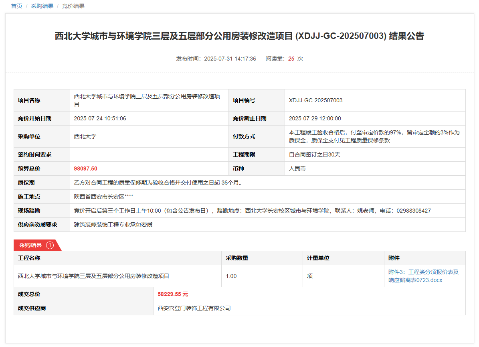The width and height of the screenshot is (479, 347).
Task: Click the circled number 1 badge
Action: (50, 245)
